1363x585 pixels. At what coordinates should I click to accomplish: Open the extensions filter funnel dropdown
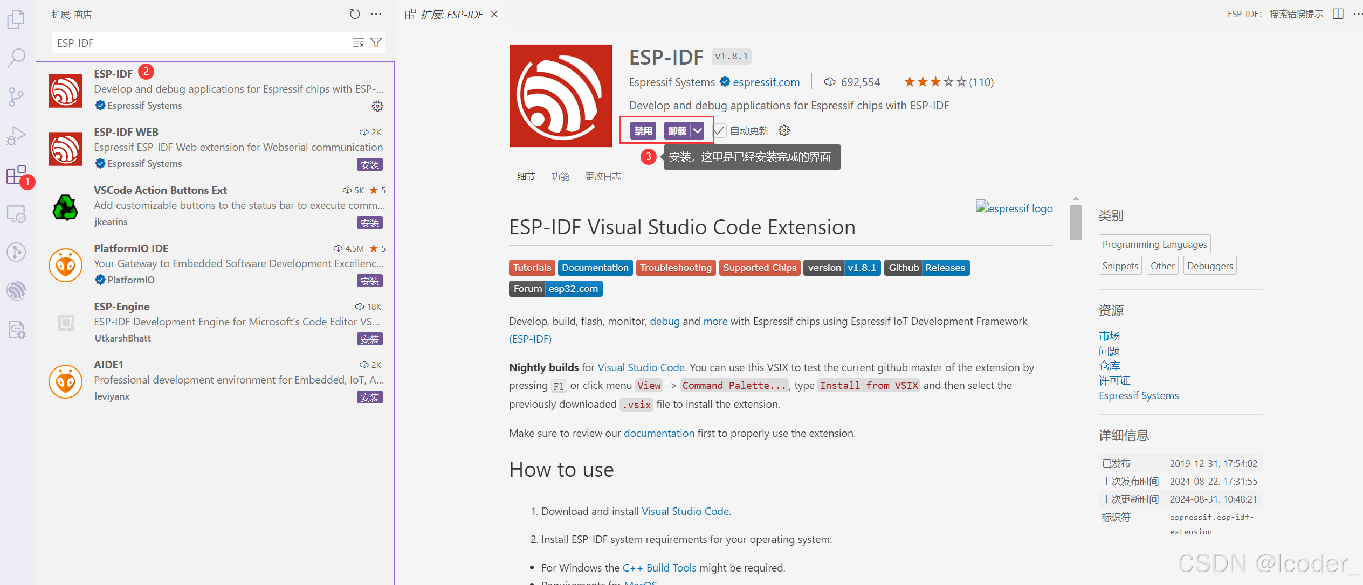pos(376,43)
